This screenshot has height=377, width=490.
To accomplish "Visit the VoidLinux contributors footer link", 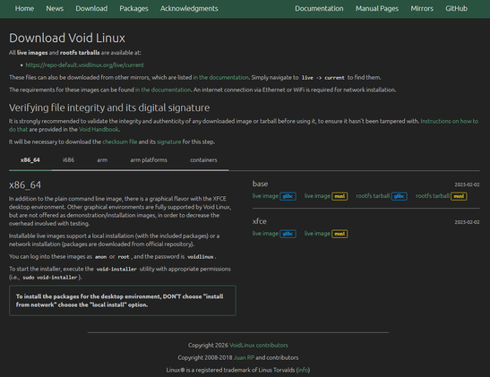I will tap(259, 345).
